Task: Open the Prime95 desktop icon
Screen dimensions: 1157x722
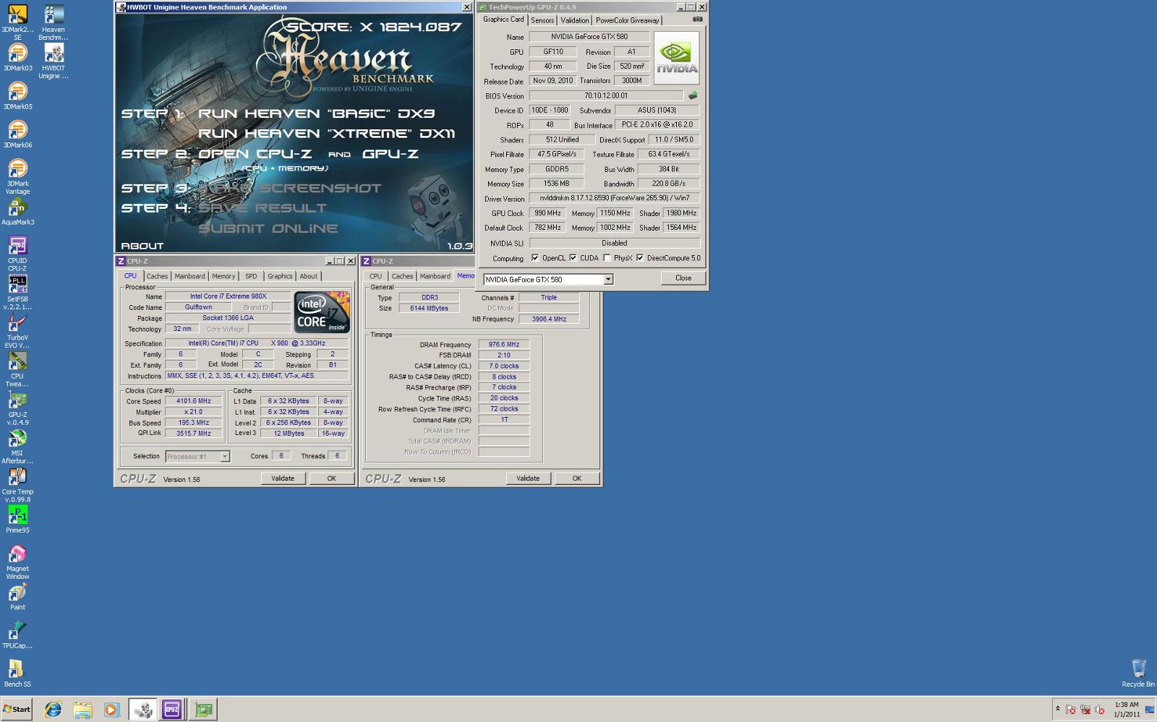Action: pyautogui.click(x=17, y=520)
